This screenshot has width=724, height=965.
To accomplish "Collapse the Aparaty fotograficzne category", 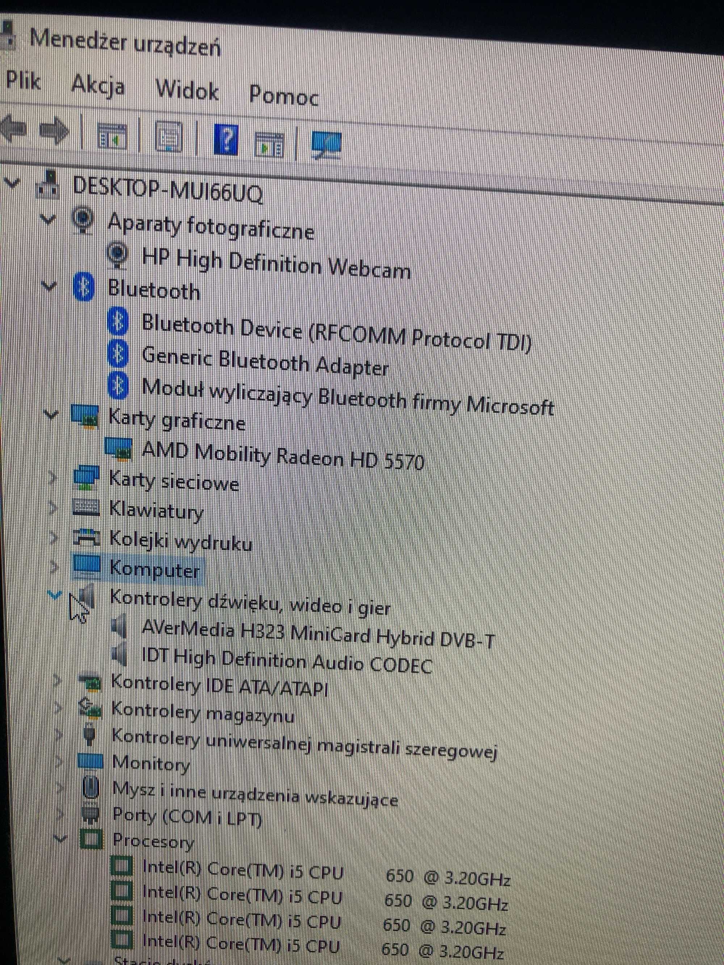I will pyautogui.click(x=48, y=219).
